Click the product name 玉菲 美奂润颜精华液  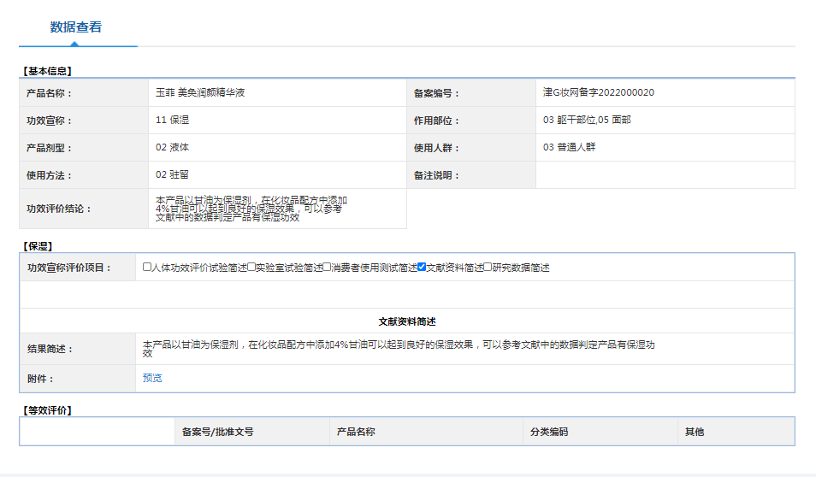coord(200,92)
